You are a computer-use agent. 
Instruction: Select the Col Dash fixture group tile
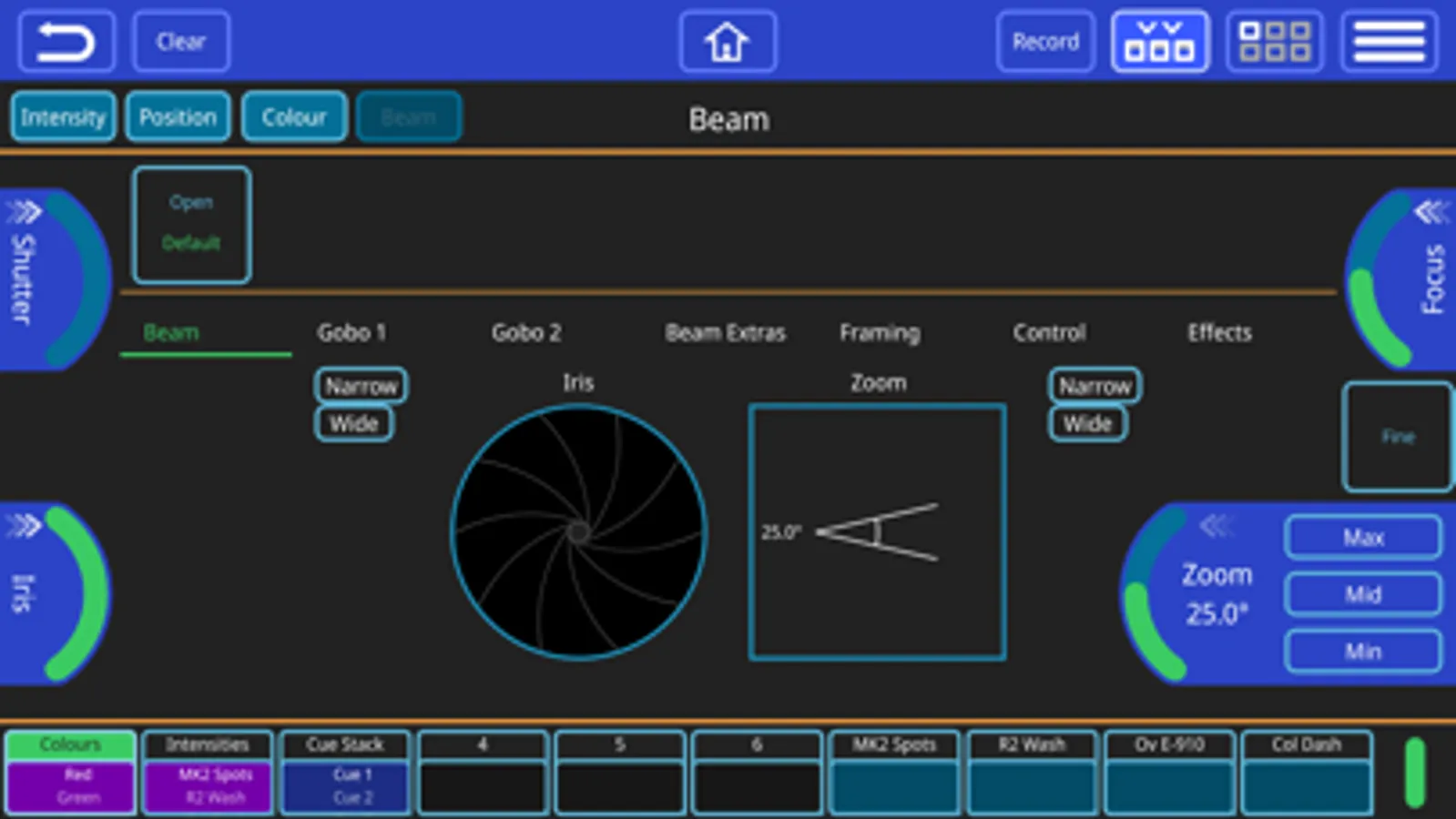1308,772
